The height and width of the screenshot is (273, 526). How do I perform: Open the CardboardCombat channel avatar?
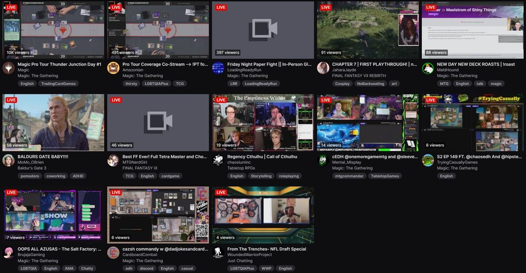(x=113, y=253)
